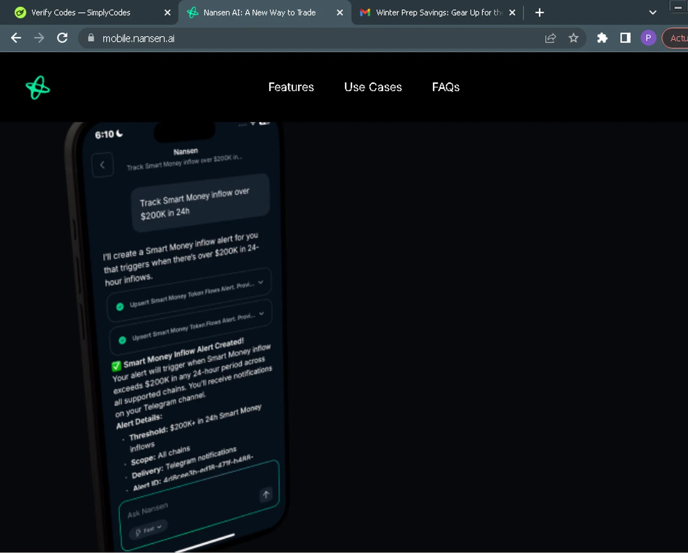
Task: Toggle the browser side panel icon
Action: [625, 38]
